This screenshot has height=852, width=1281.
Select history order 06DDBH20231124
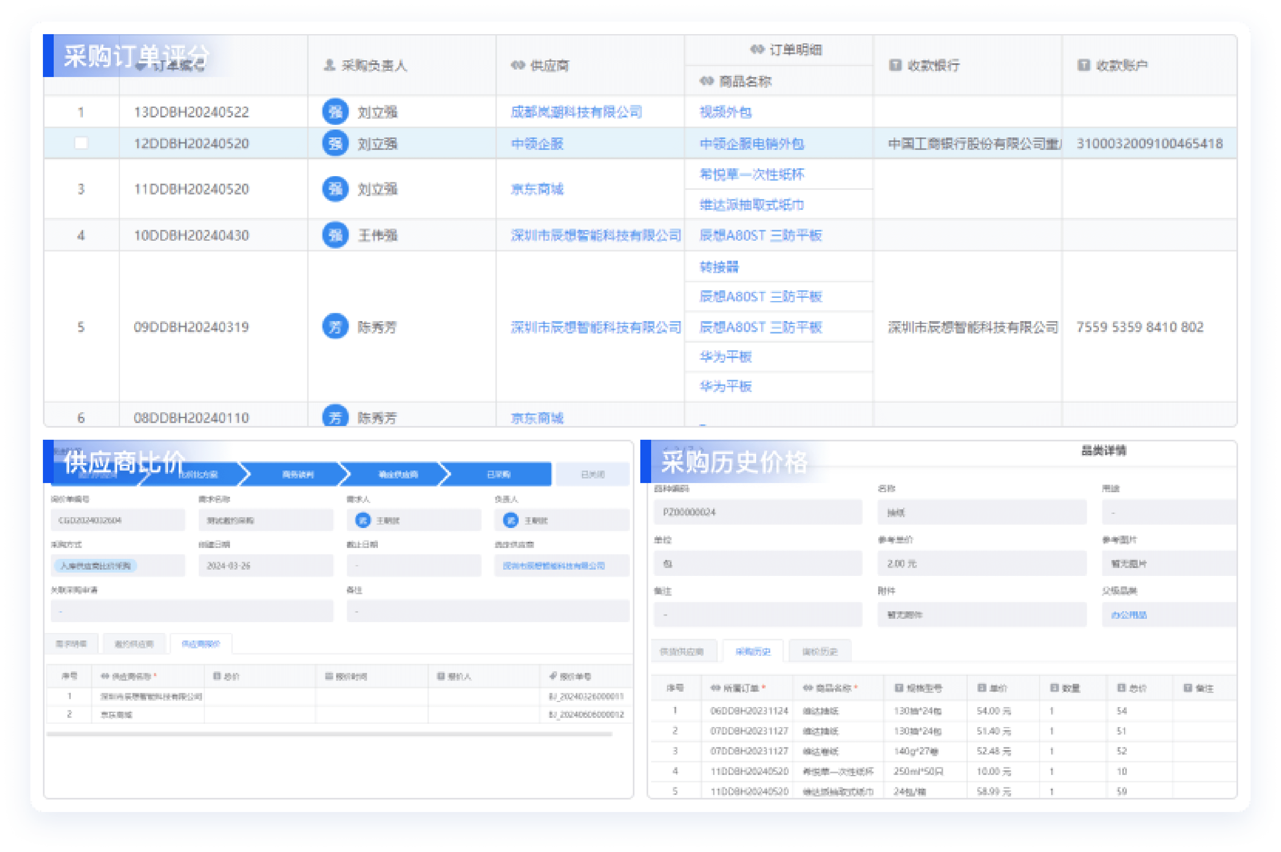point(749,711)
